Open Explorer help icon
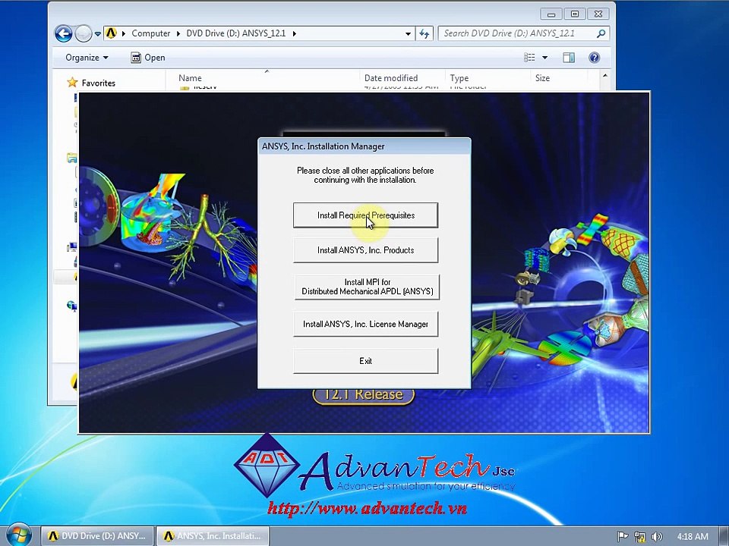 (594, 58)
